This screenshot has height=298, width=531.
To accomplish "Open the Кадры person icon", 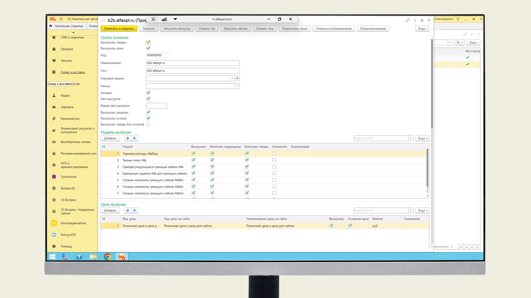I will point(54,95).
